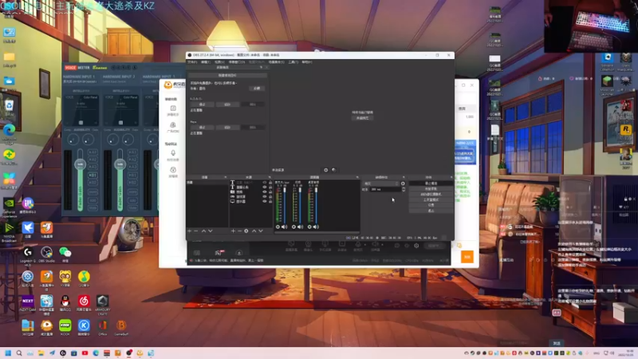The image size is (638, 359).
Task: Move source up with Sources up arrow
Action: (254, 231)
